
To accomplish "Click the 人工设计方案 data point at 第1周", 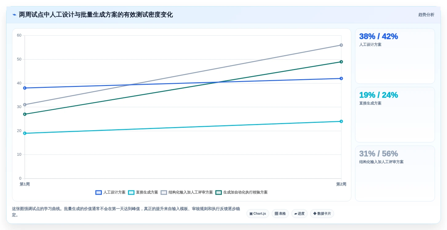I will [25, 88].
